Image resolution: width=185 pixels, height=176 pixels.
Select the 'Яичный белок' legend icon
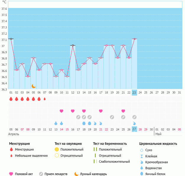(x=142, y=174)
